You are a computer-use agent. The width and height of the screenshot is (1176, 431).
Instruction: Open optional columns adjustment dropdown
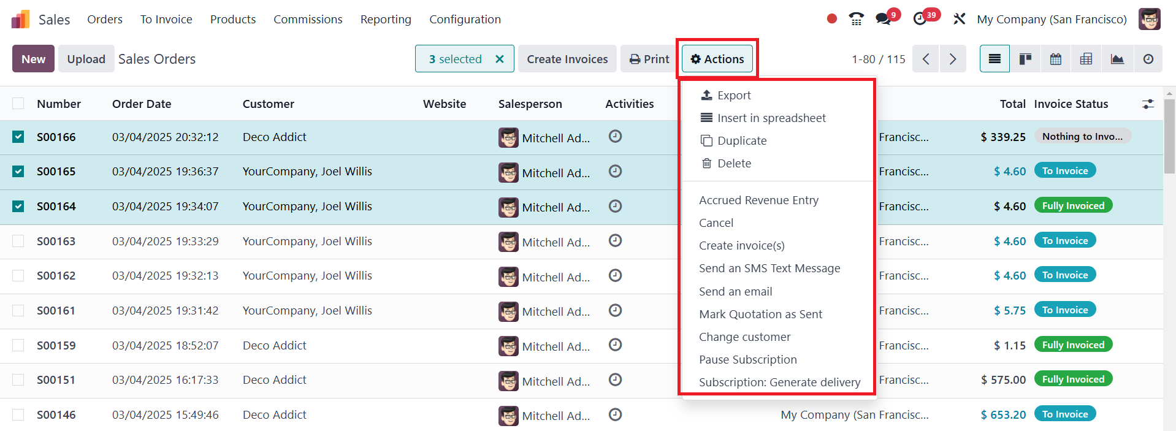point(1148,104)
